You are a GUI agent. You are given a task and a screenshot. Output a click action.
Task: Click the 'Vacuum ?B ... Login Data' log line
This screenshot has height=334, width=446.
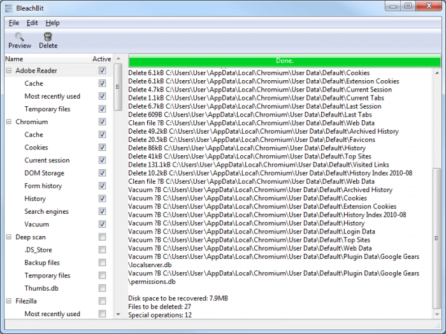(x=252, y=232)
